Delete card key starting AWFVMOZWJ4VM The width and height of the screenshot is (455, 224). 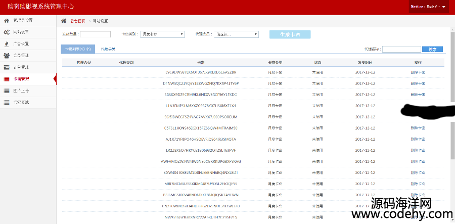(418, 162)
